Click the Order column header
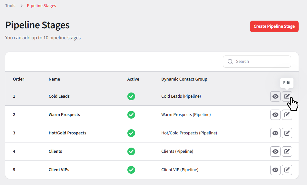 (18, 79)
